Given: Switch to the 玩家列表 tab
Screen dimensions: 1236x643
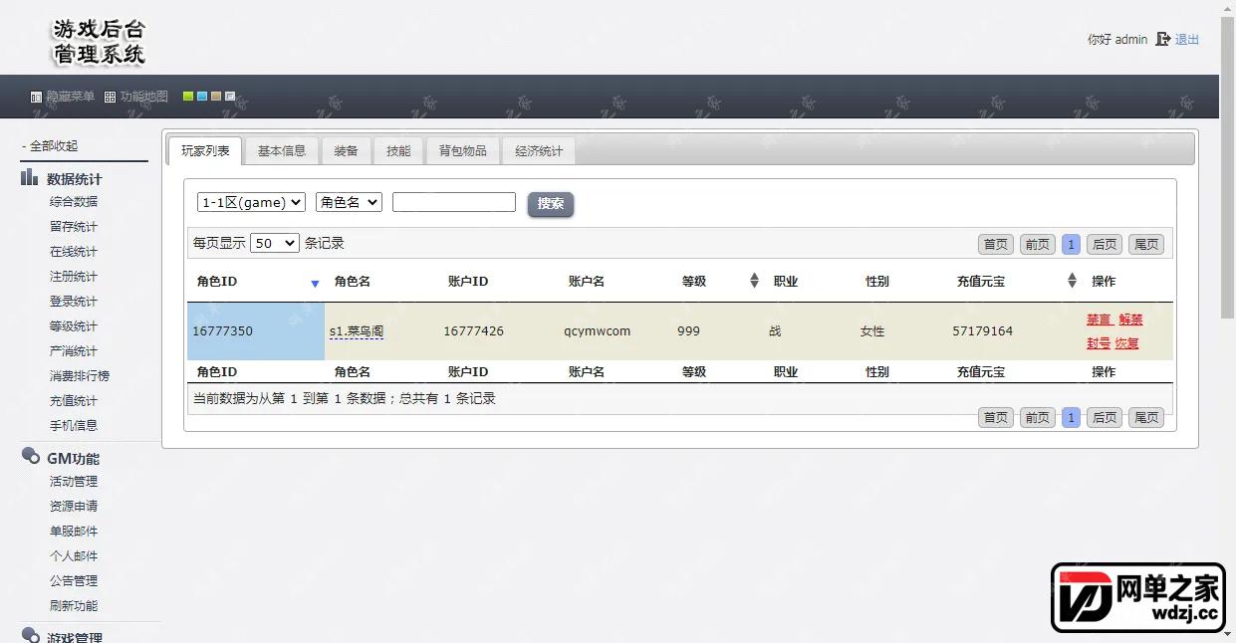Looking at the screenshot, I should [205, 150].
